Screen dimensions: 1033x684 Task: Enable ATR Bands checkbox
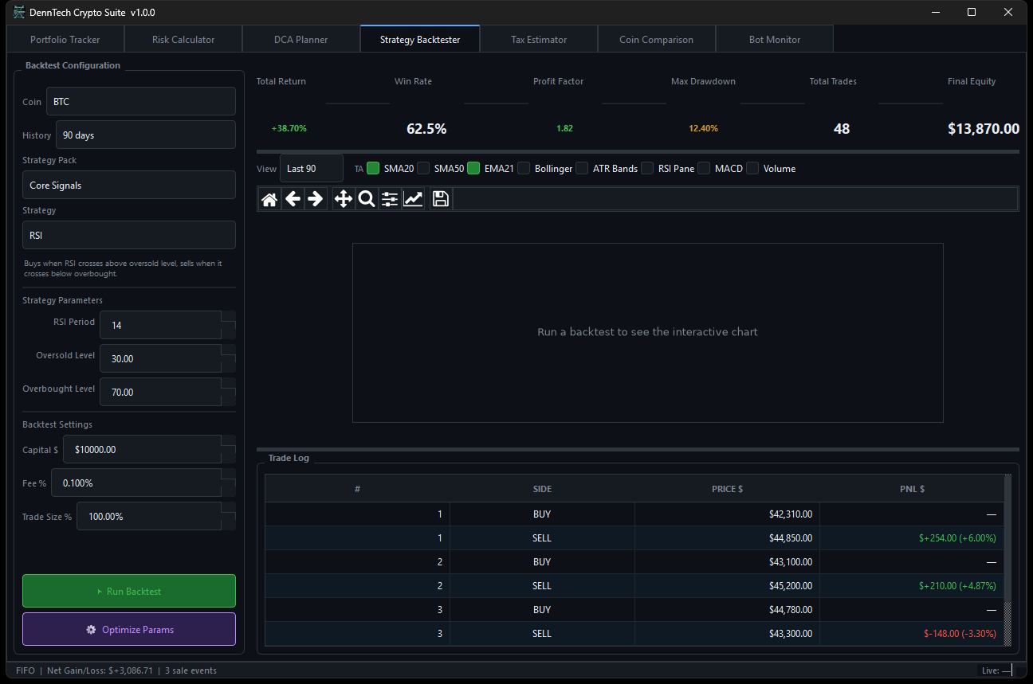582,168
